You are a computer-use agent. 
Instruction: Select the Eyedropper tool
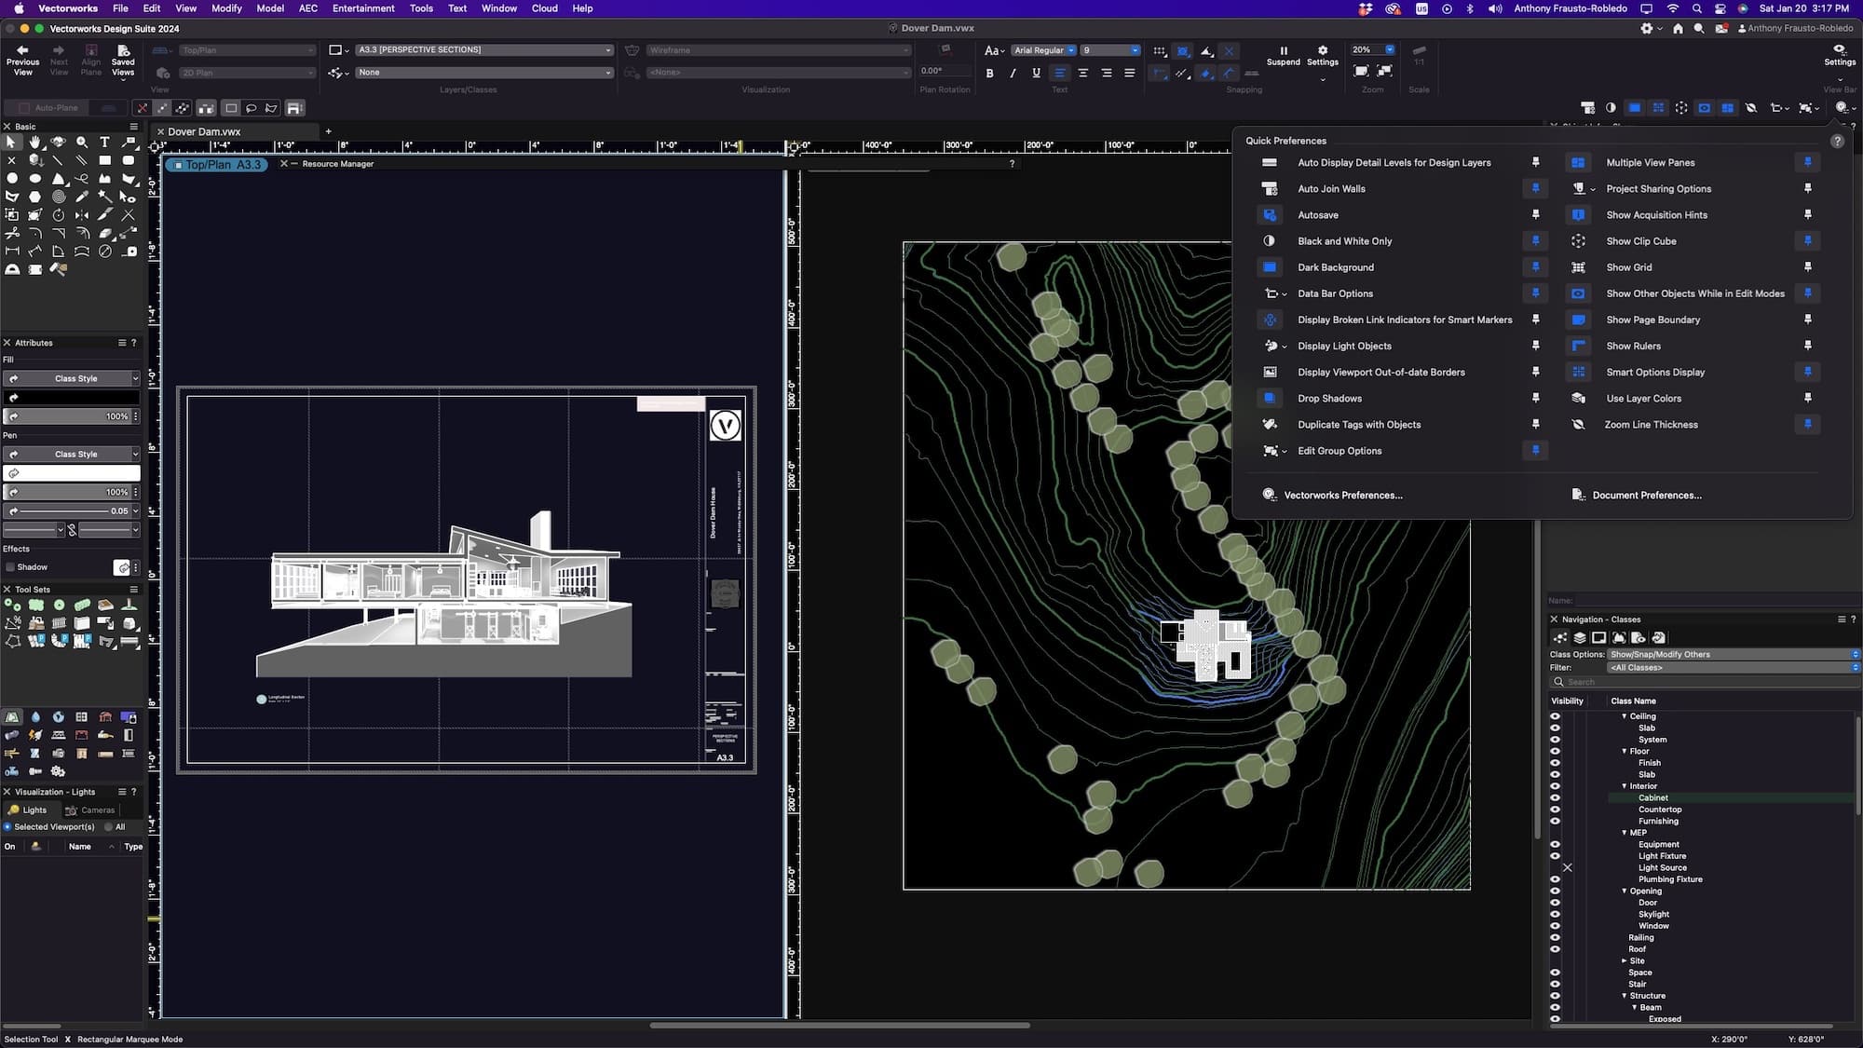82,197
